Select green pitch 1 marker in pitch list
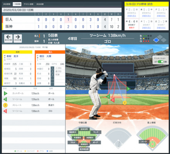 [5, 93]
